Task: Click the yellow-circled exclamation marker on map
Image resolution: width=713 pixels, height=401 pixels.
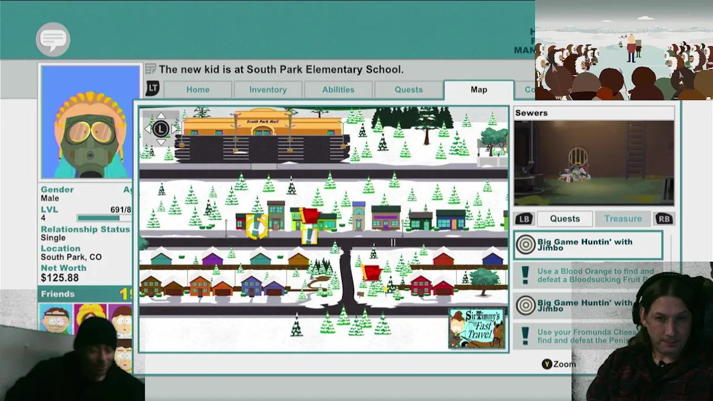Action: (257, 227)
